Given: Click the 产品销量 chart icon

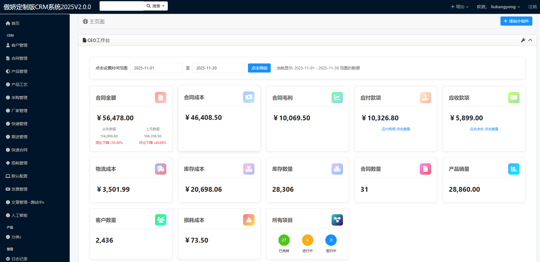Looking at the screenshot, I should (x=514, y=169).
